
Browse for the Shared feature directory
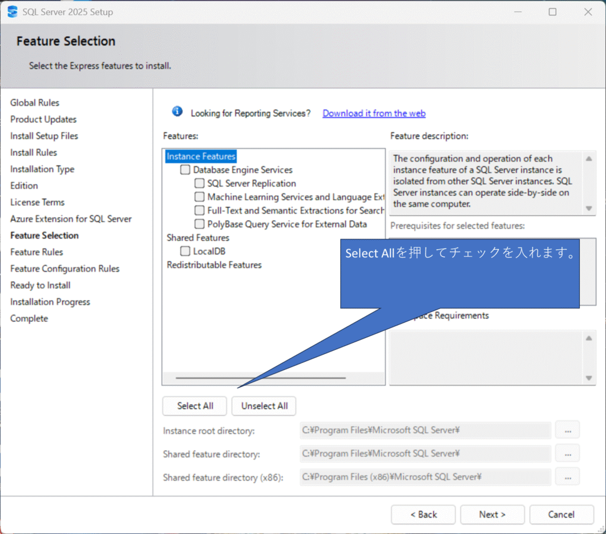click(568, 453)
